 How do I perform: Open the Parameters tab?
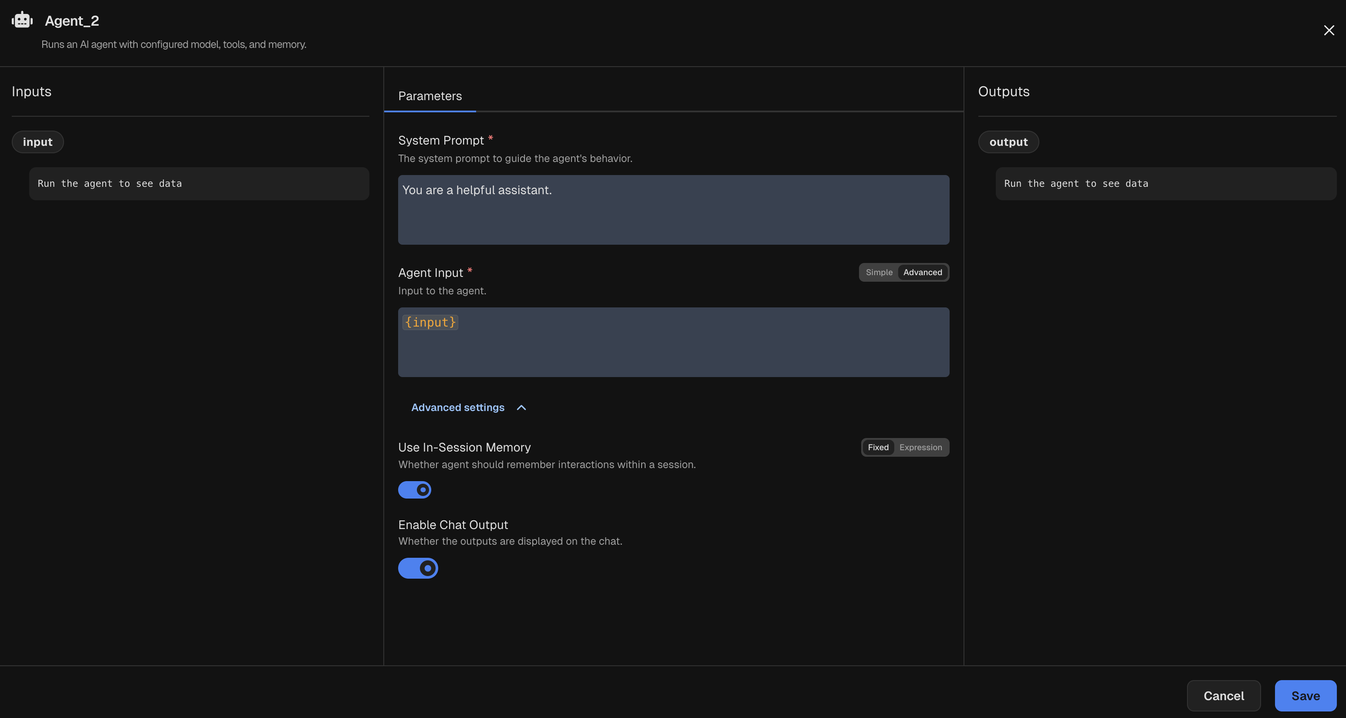click(x=430, y=95)
